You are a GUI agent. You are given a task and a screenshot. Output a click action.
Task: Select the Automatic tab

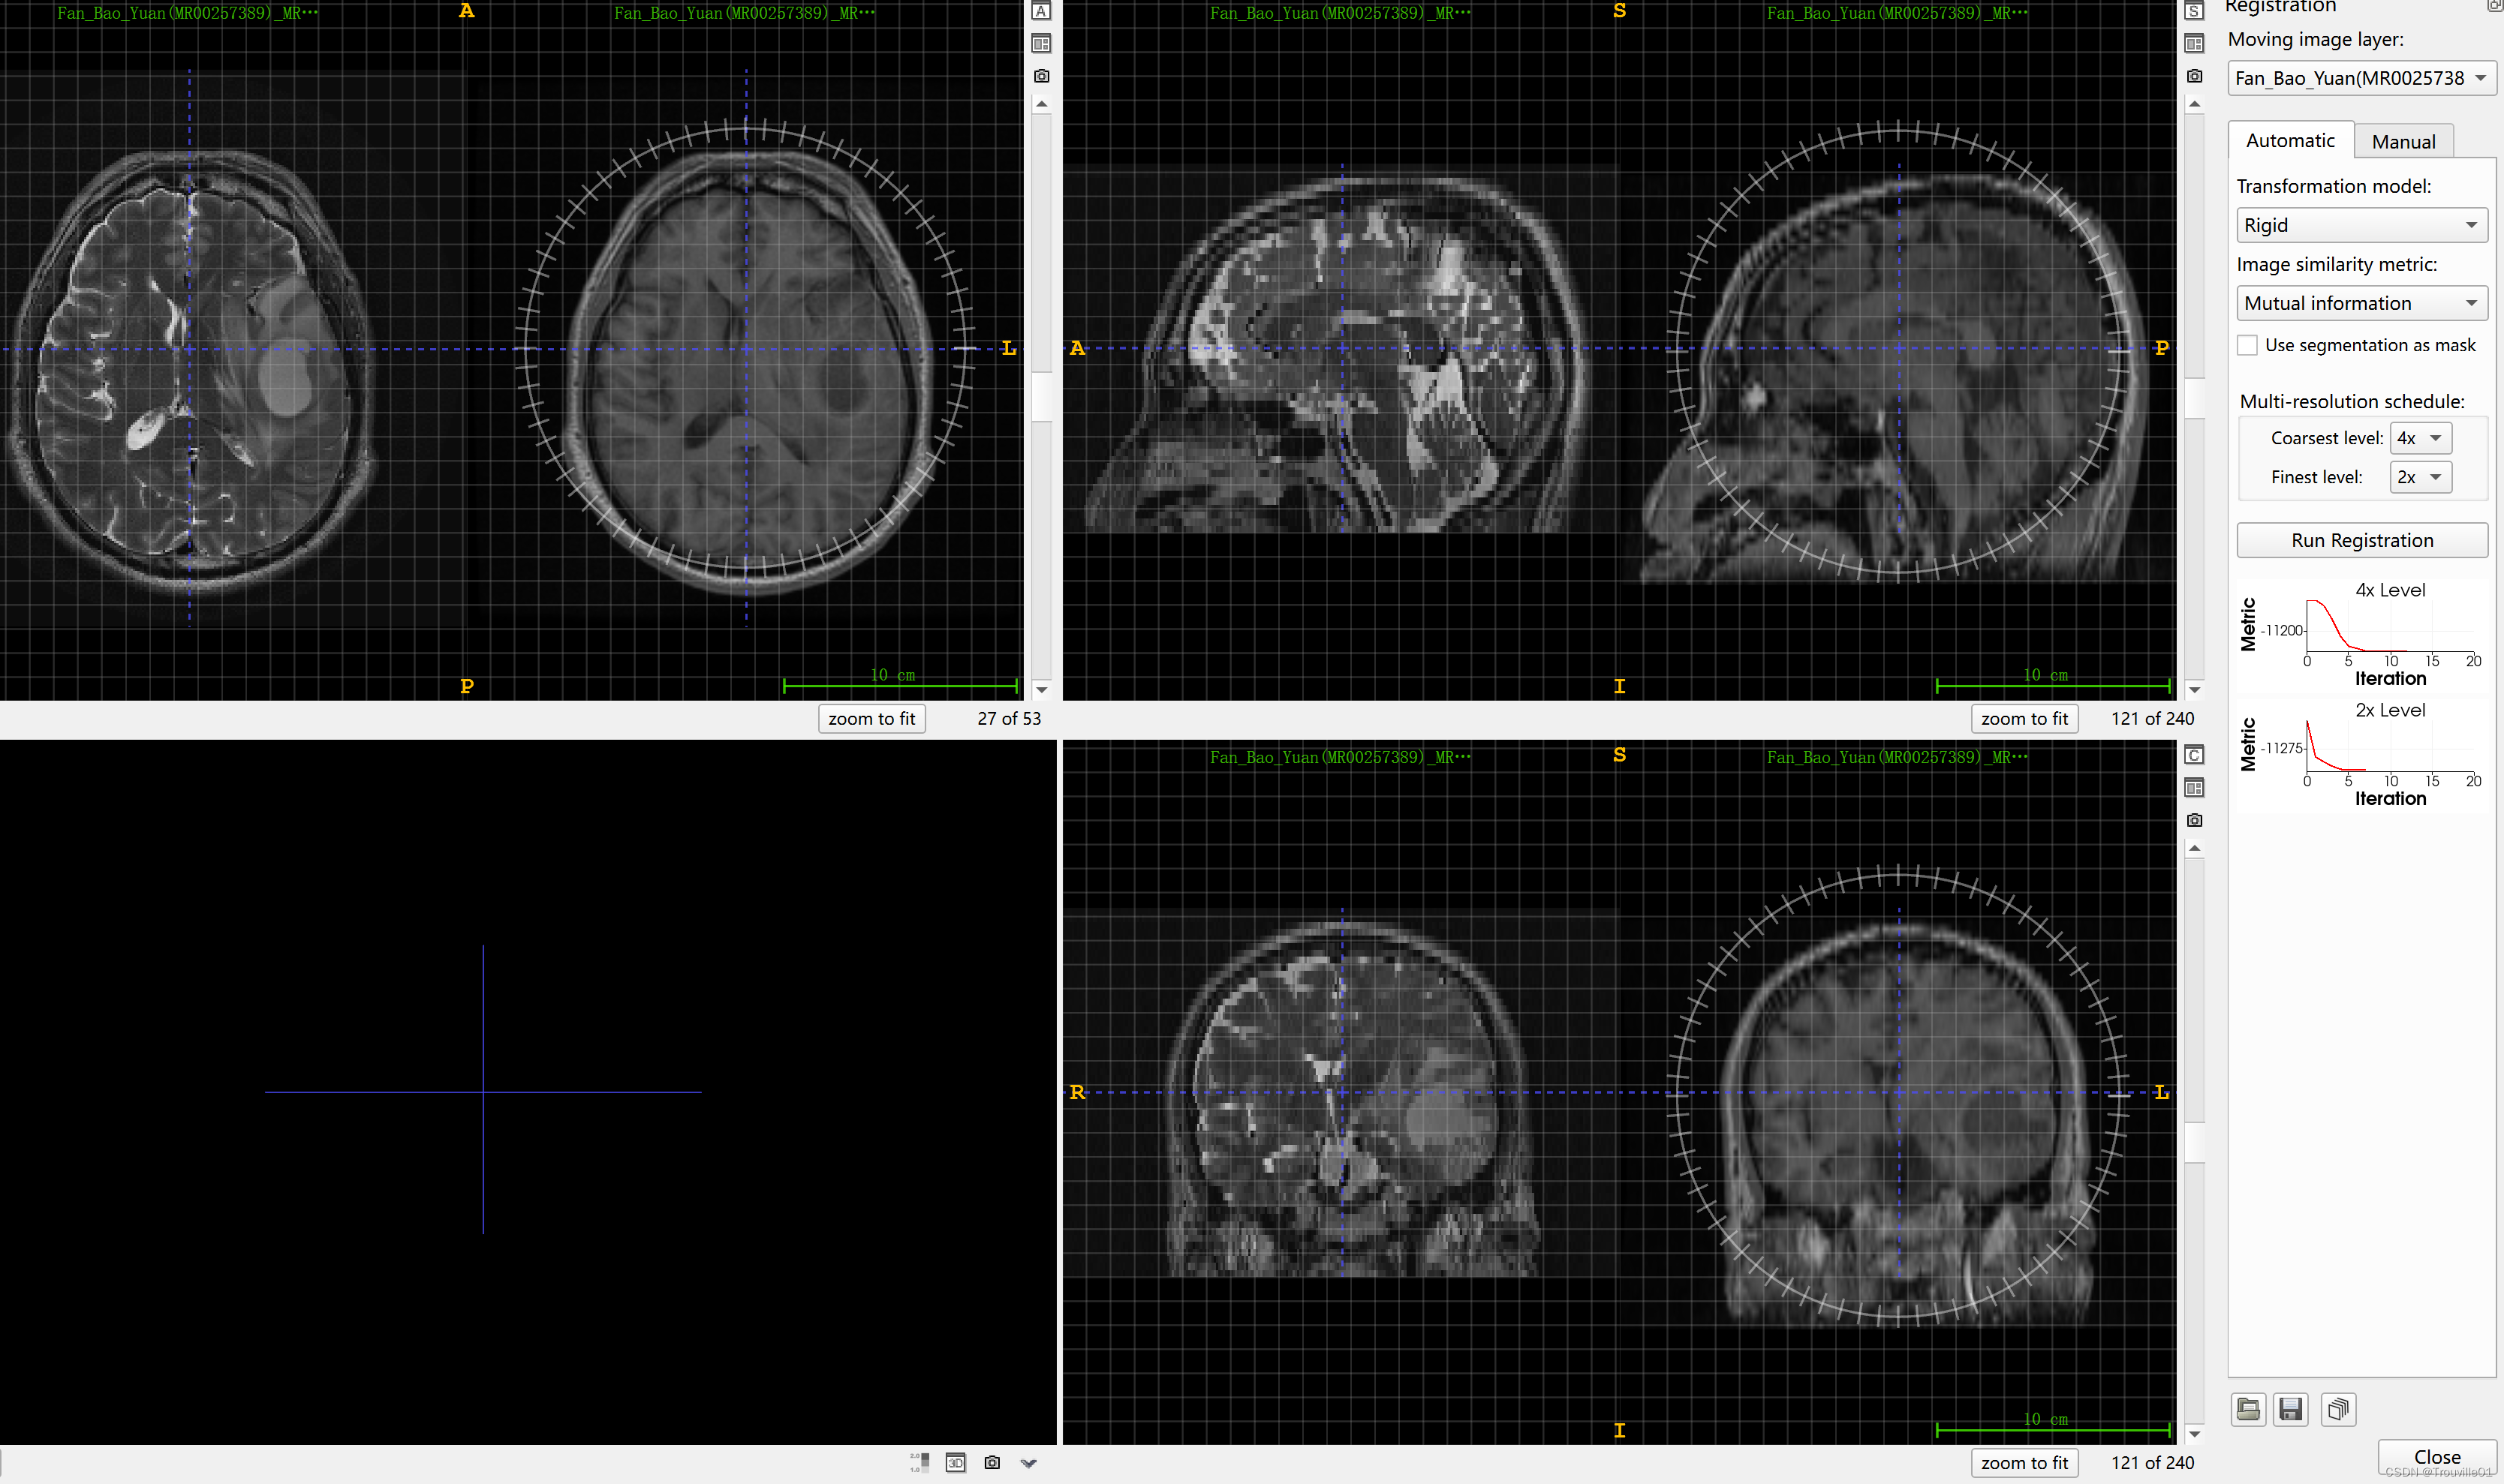[2290, 141]
